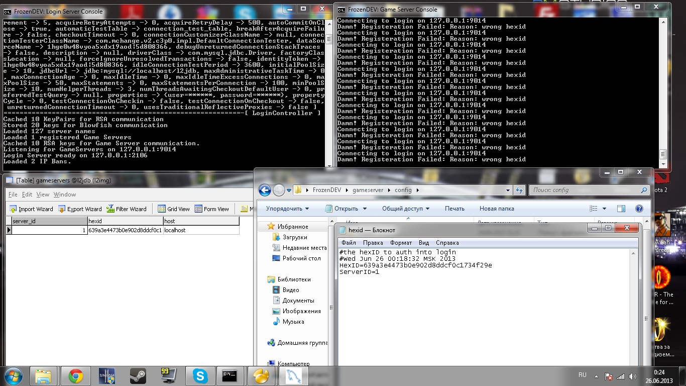Open the Упорядочить dropdown menu

[x=287, y=209]
